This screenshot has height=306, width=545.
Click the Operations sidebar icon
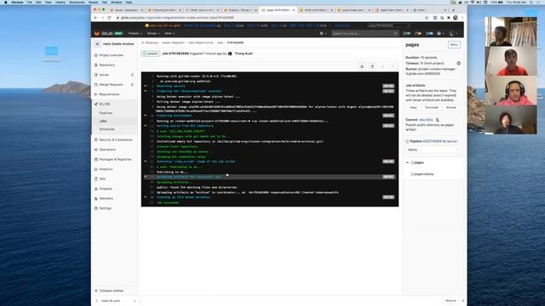click(96, 150)
